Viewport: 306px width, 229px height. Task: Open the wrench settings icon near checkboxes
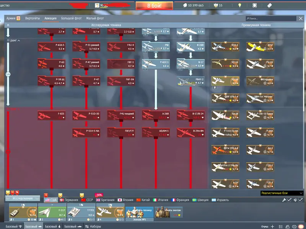284,200
